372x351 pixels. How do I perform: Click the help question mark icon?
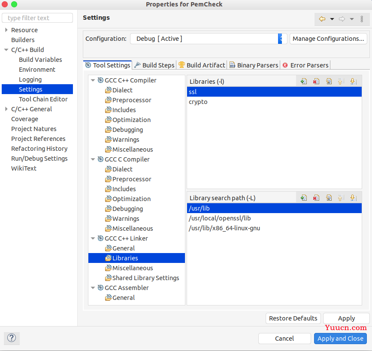coord(12,338)
